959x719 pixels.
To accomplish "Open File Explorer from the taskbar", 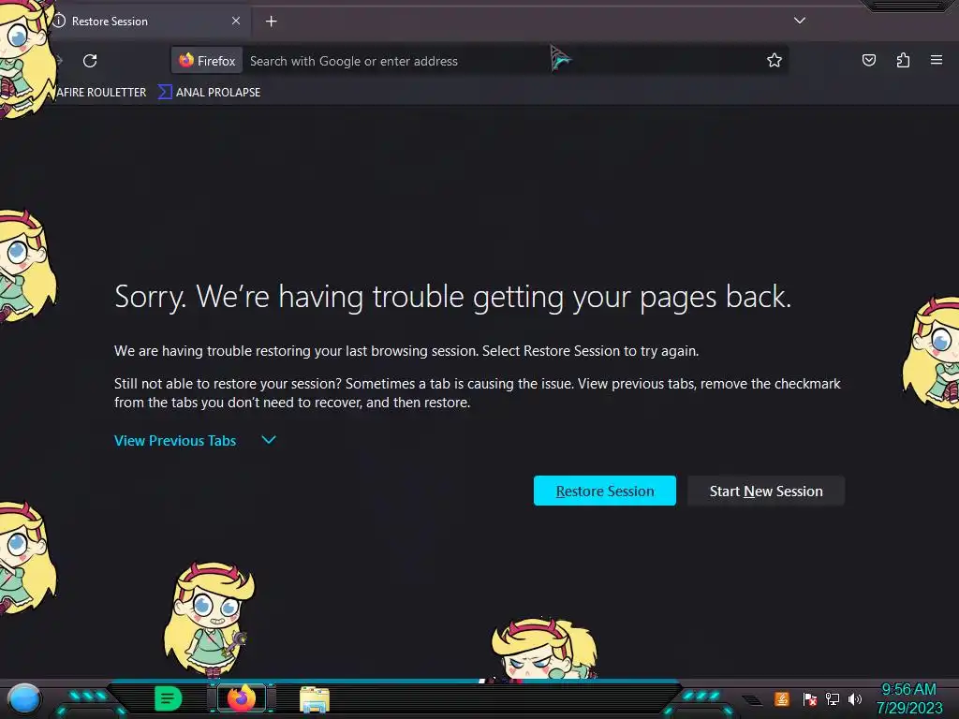I will point(315,699).
